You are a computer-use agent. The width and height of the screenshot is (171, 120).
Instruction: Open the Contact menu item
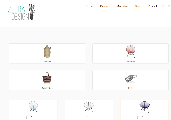pos(153,6)
